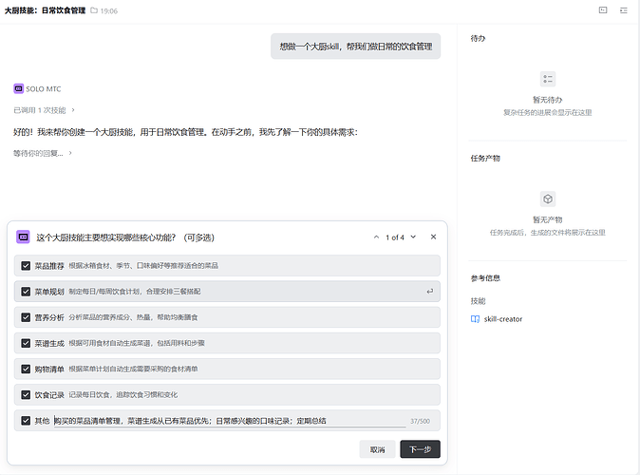Viewport: 640px width, 475px height.
Task: Click into the 其他 text input field
Action: point(230,421)
